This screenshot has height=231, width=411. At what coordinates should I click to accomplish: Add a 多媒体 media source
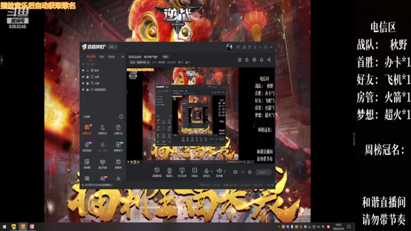coord(195,172)
